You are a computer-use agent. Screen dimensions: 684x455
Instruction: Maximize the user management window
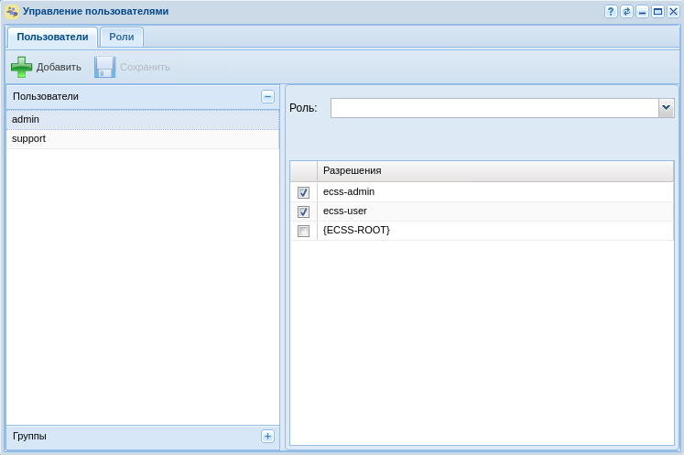tap(657, 12)
